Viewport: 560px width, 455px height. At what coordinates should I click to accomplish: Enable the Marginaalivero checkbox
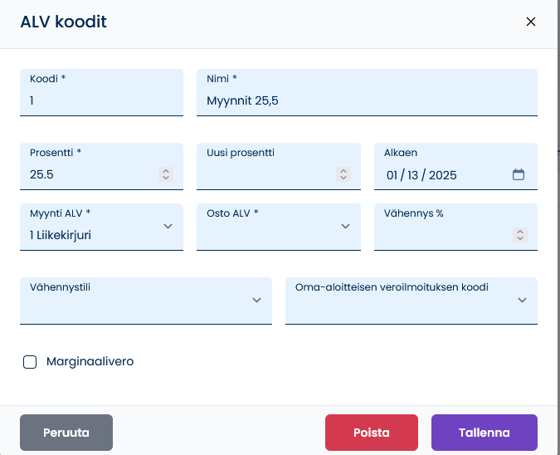pos(30,362)
